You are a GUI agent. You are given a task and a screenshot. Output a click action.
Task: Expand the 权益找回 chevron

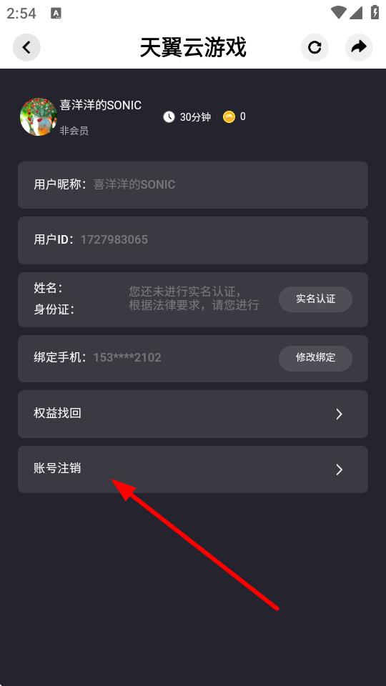click(x=339, y=414)
